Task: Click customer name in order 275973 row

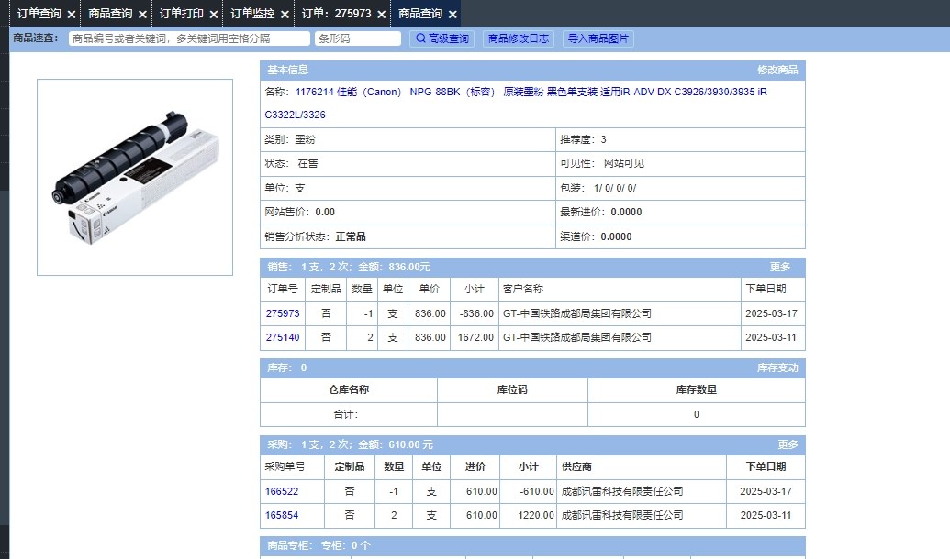Action: (x=576, y=313)
